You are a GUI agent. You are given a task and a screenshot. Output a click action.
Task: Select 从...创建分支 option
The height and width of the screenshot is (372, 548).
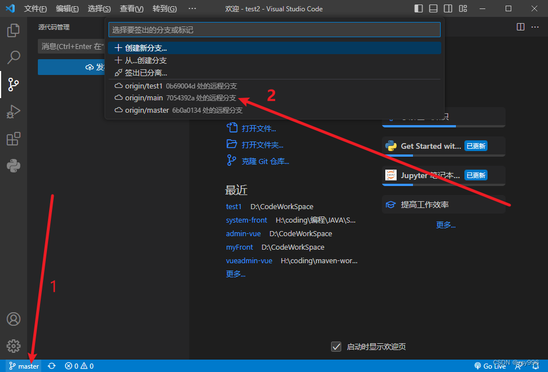[x=275, y=60]
